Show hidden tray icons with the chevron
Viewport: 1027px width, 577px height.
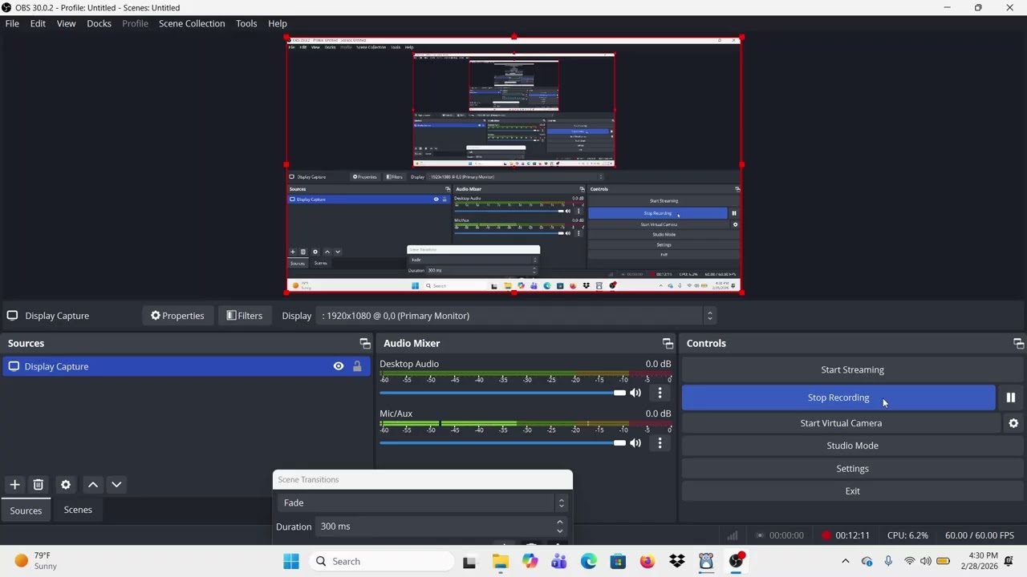845,561
